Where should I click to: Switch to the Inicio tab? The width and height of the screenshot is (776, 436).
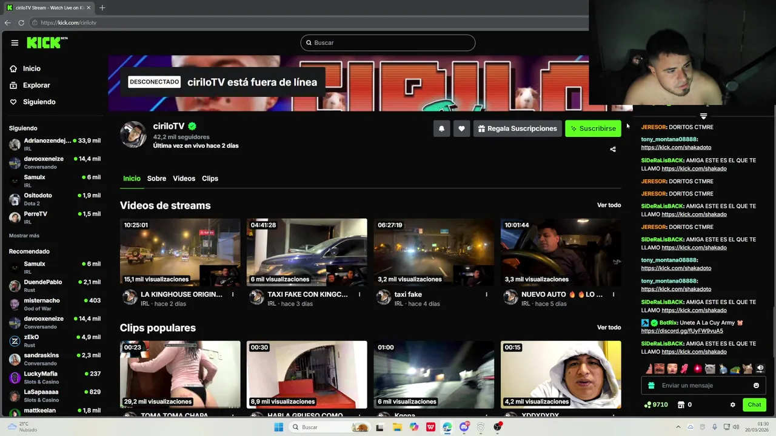pos(132,179)
